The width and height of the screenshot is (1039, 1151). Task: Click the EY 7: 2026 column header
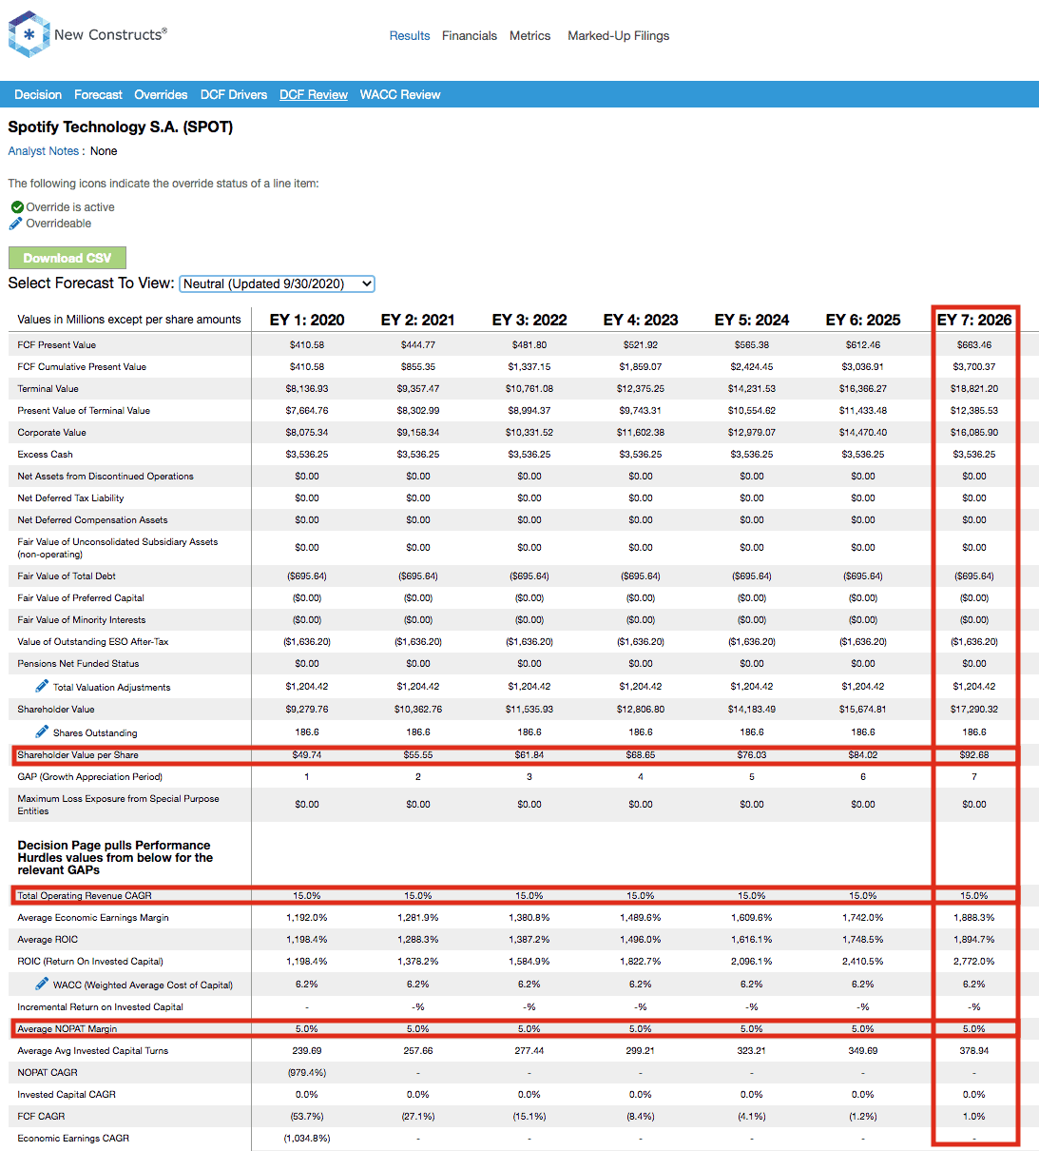click(x=974, y=320)
